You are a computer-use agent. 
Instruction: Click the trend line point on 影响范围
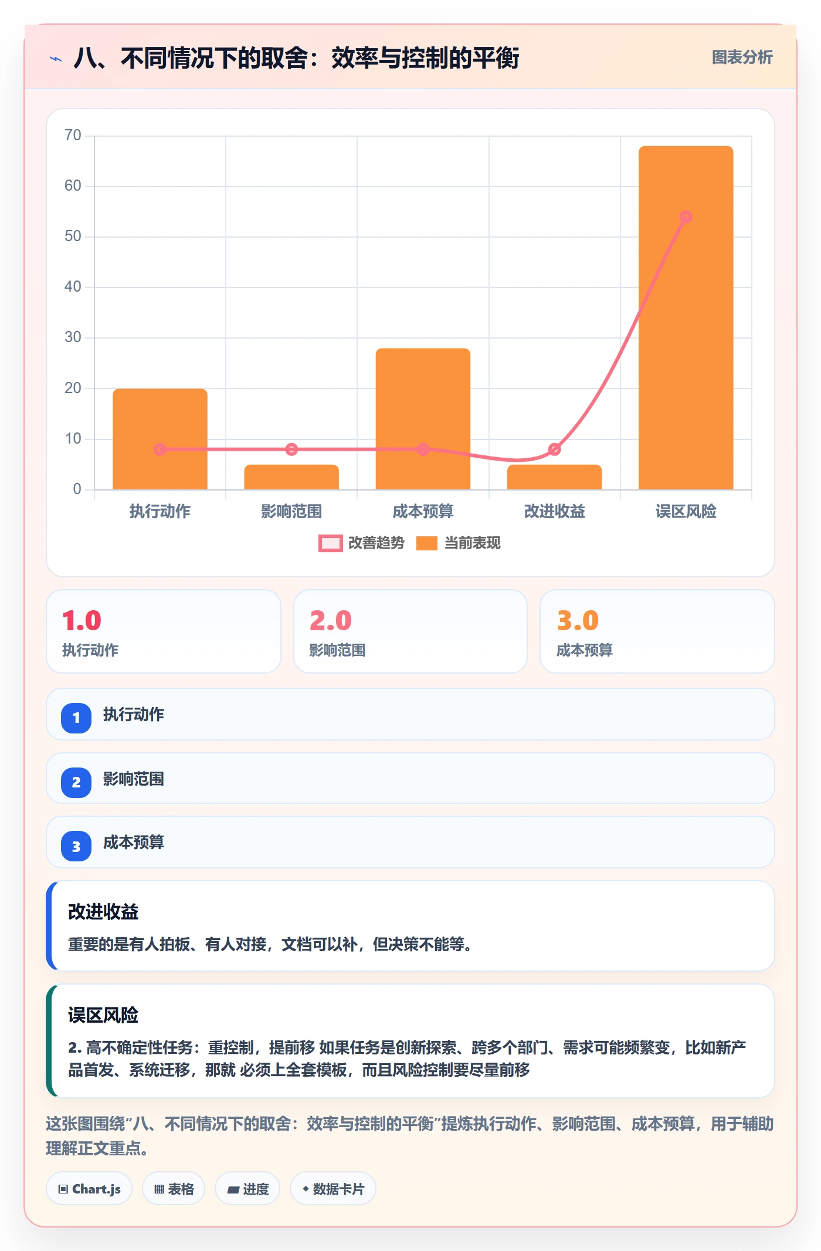pos(291,449)
